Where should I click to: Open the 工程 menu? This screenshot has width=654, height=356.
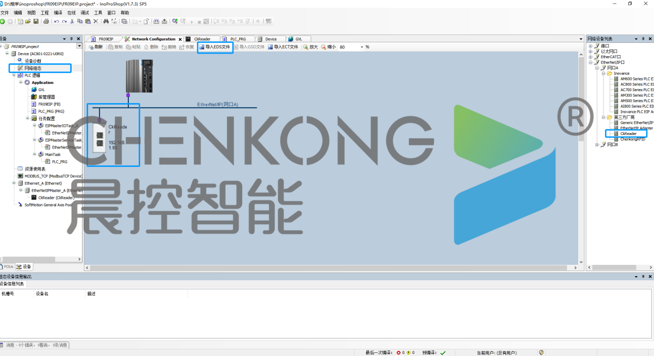click(45, 12)
